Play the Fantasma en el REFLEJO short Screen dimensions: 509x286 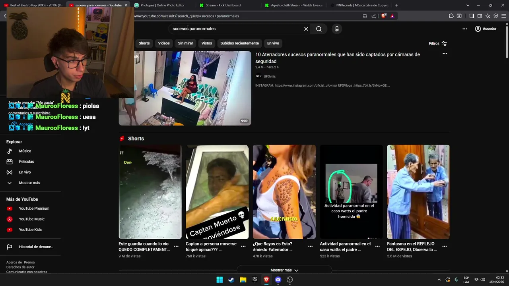pos(418,192)
